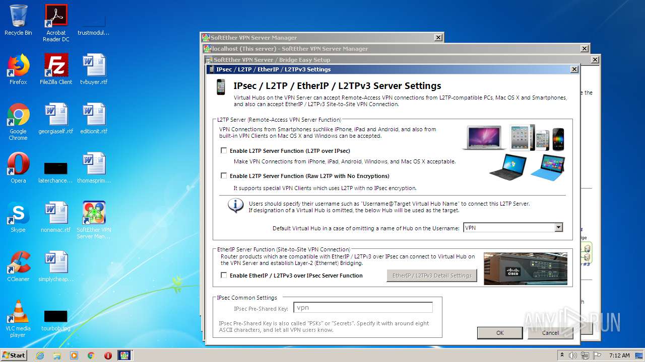Click the Cisco router image
The height and width of the screenshot is (362, 645).
pos(526,268)
